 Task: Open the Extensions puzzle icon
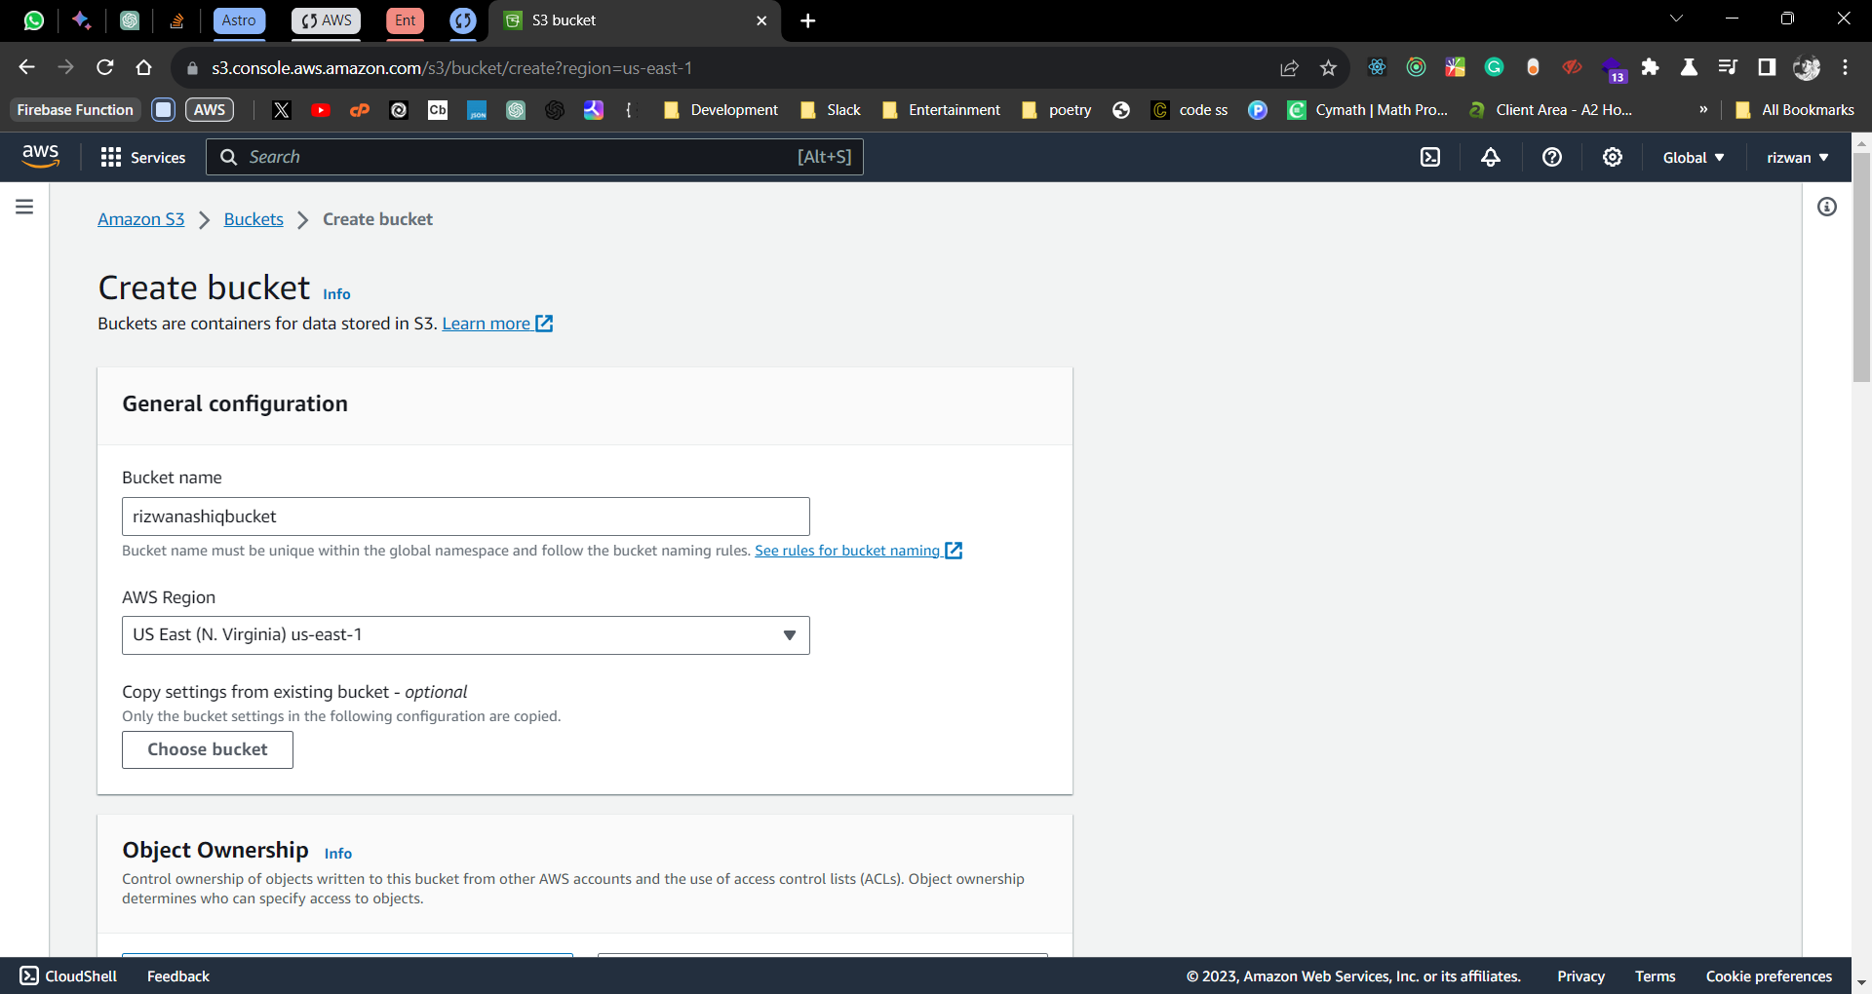click(1650, 67)
